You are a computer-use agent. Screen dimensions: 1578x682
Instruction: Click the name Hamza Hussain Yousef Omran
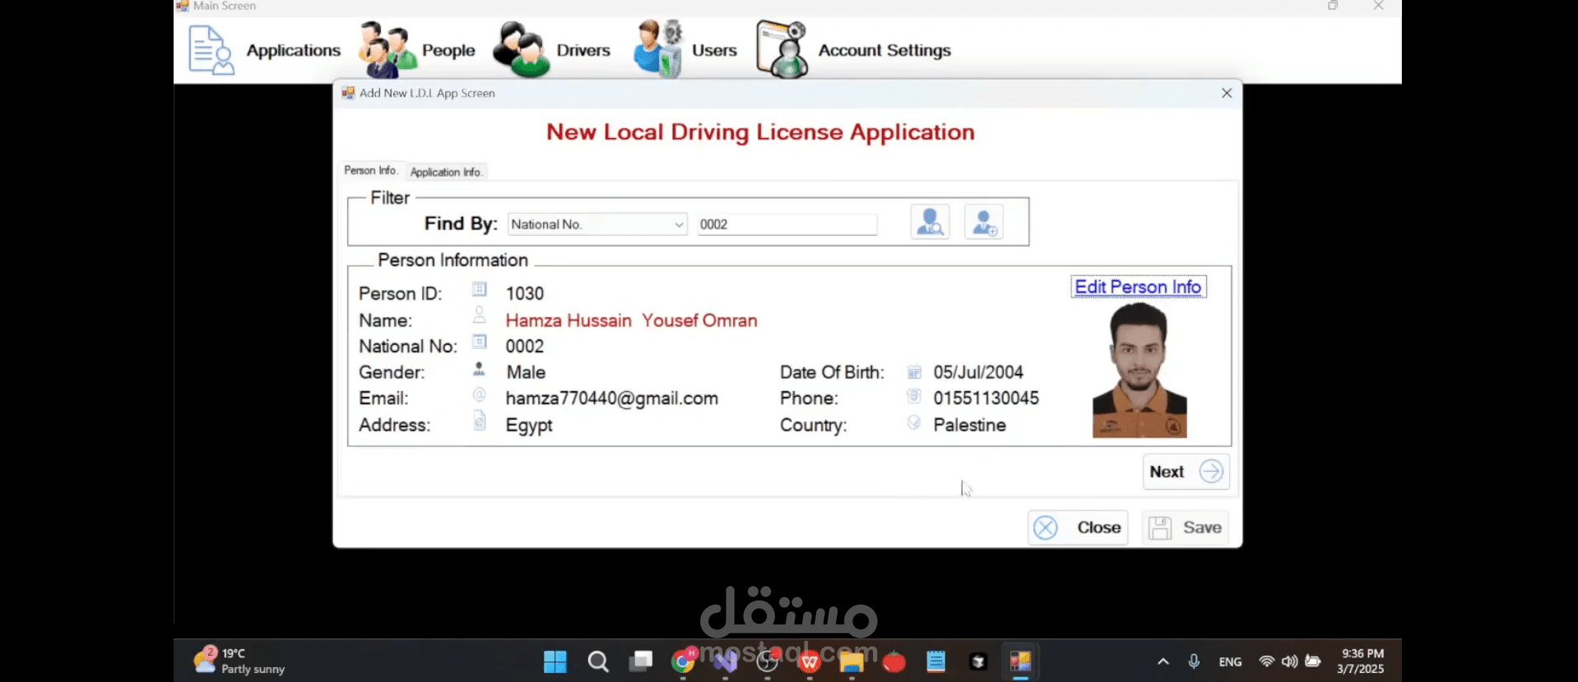(x=631, y=320)
